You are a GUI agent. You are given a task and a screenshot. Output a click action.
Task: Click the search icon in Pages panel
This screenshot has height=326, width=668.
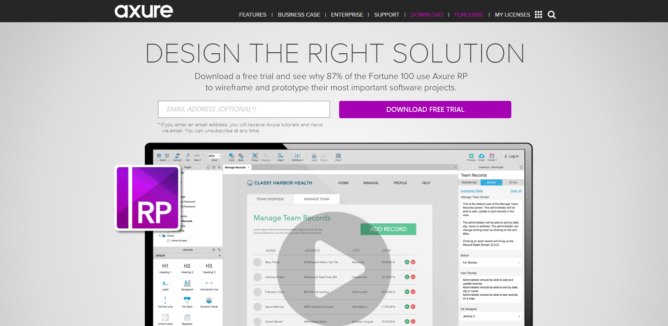point(219,167)
